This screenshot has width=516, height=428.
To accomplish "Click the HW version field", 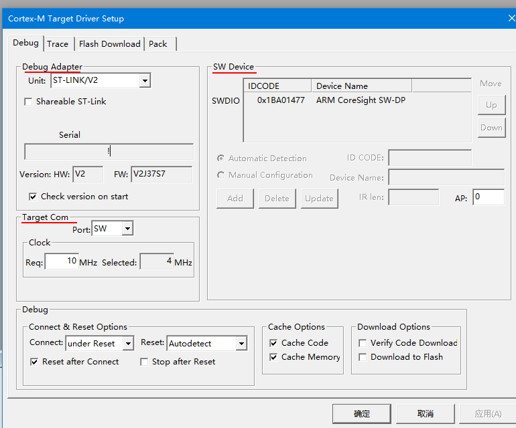I will point(88,174).
